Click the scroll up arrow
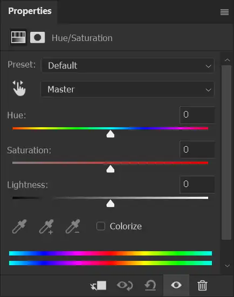The height and width of the screenshot is (297, 234). click(x=227, y=60)
